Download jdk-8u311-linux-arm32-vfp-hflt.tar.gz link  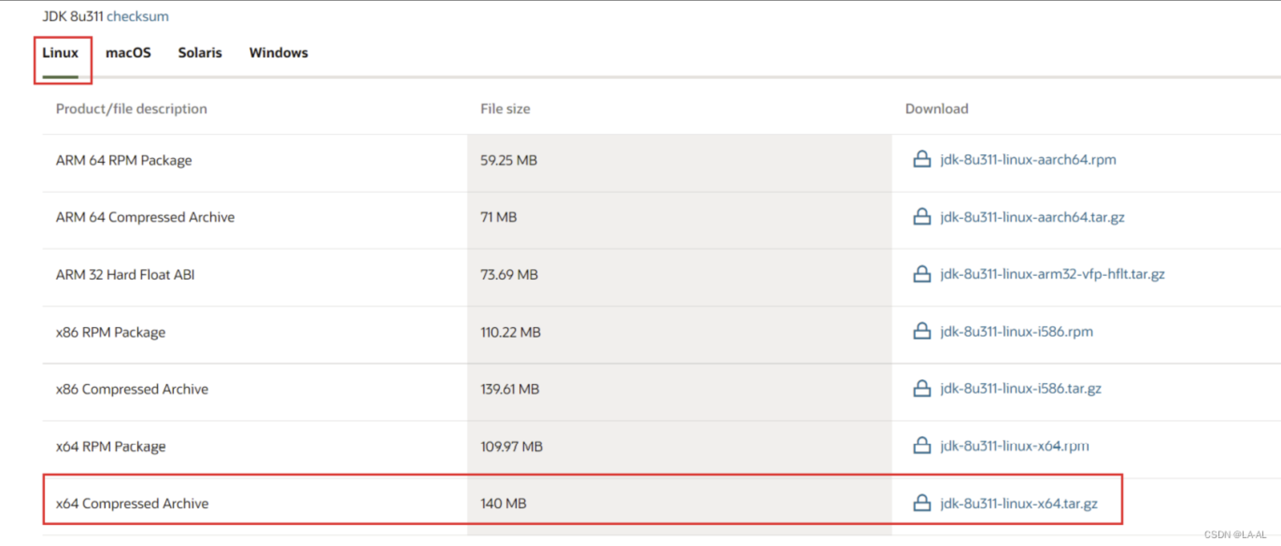(1052, 274)
